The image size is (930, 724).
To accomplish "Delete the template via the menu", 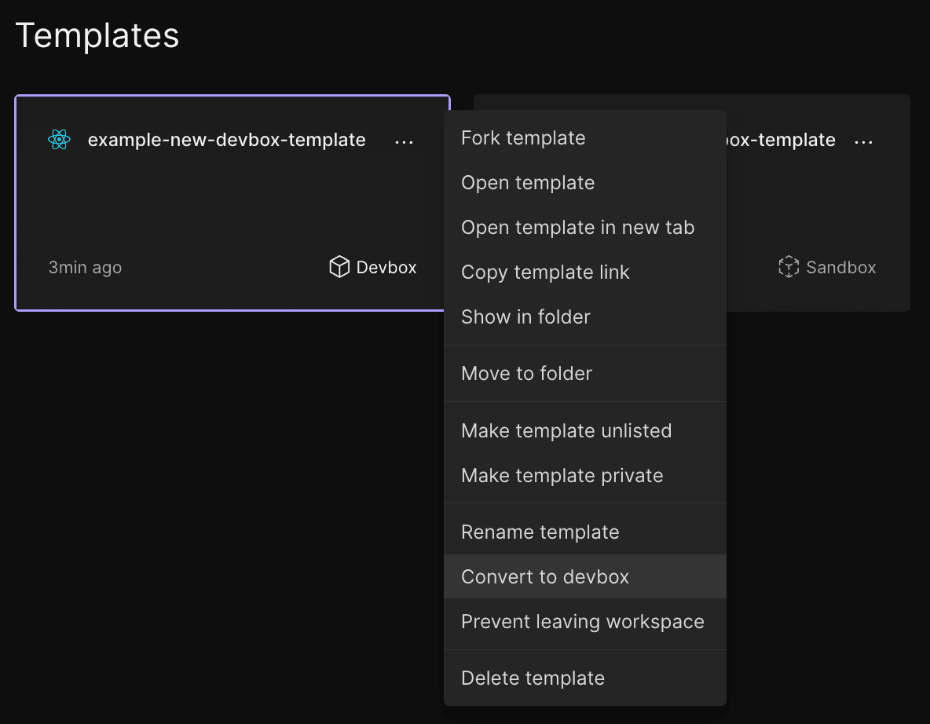I will point(533,678).
